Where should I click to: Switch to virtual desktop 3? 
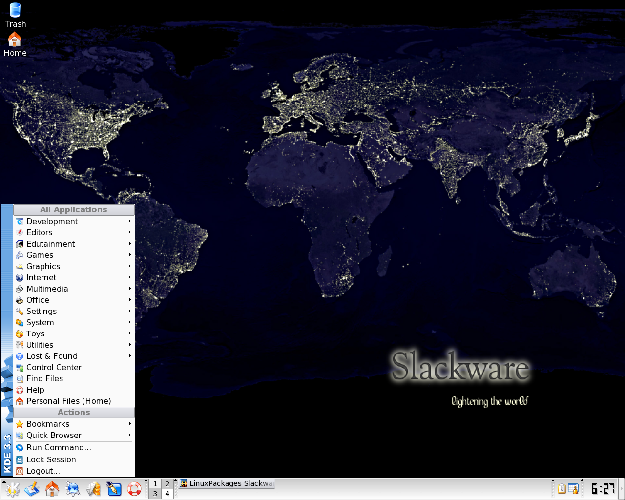[155, 494]
